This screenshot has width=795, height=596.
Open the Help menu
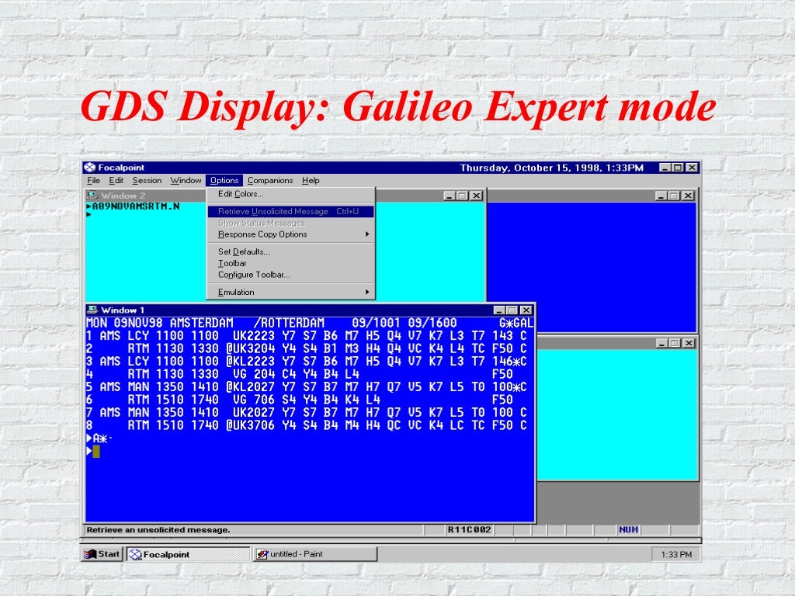(311, 180)
